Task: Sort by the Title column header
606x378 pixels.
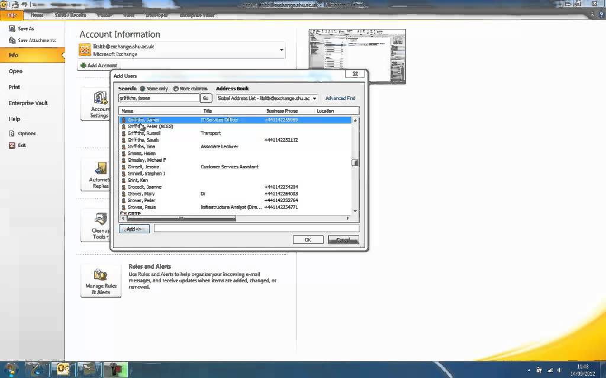Action: (232, 111)
